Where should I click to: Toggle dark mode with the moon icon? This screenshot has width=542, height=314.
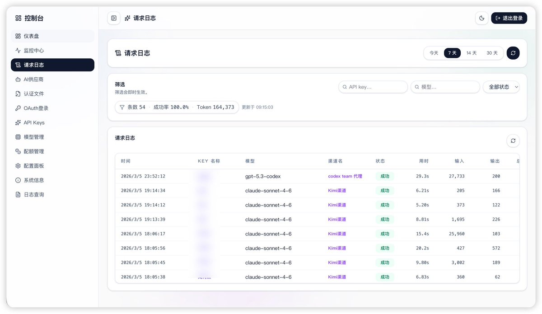click(482, 18)
